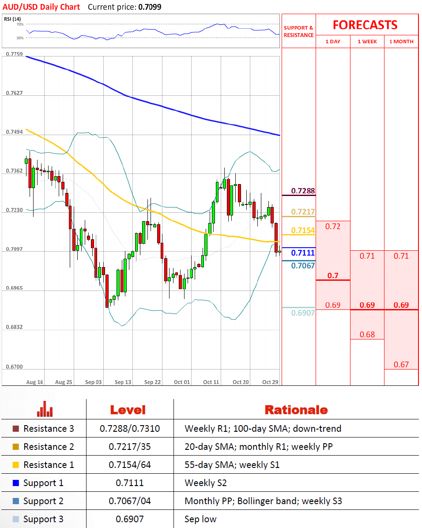
Task: Click the 0.71 value in 1 WEEK column
Action: [x=367, y=256]
